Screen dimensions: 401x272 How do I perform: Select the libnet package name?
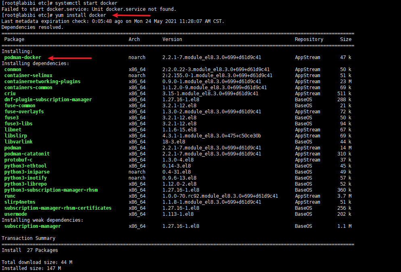[13, 130]
